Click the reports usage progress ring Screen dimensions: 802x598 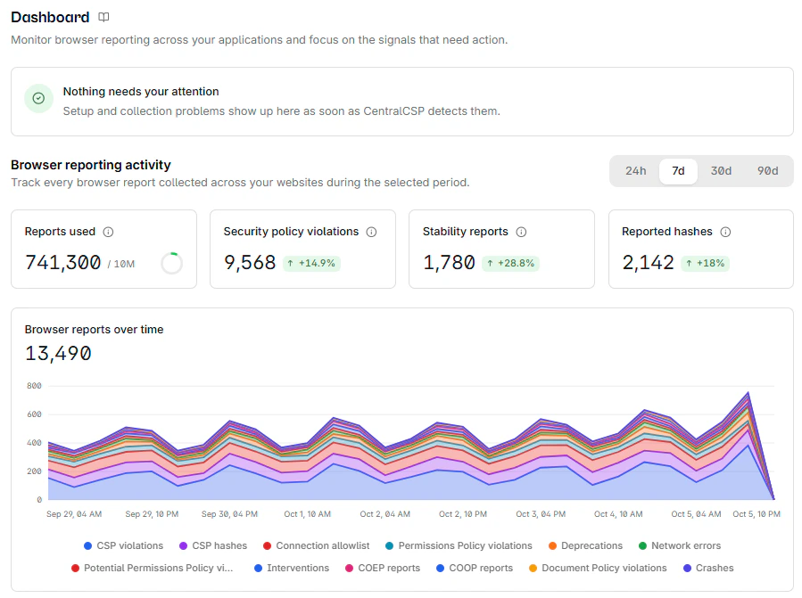(x=172, y=263)
